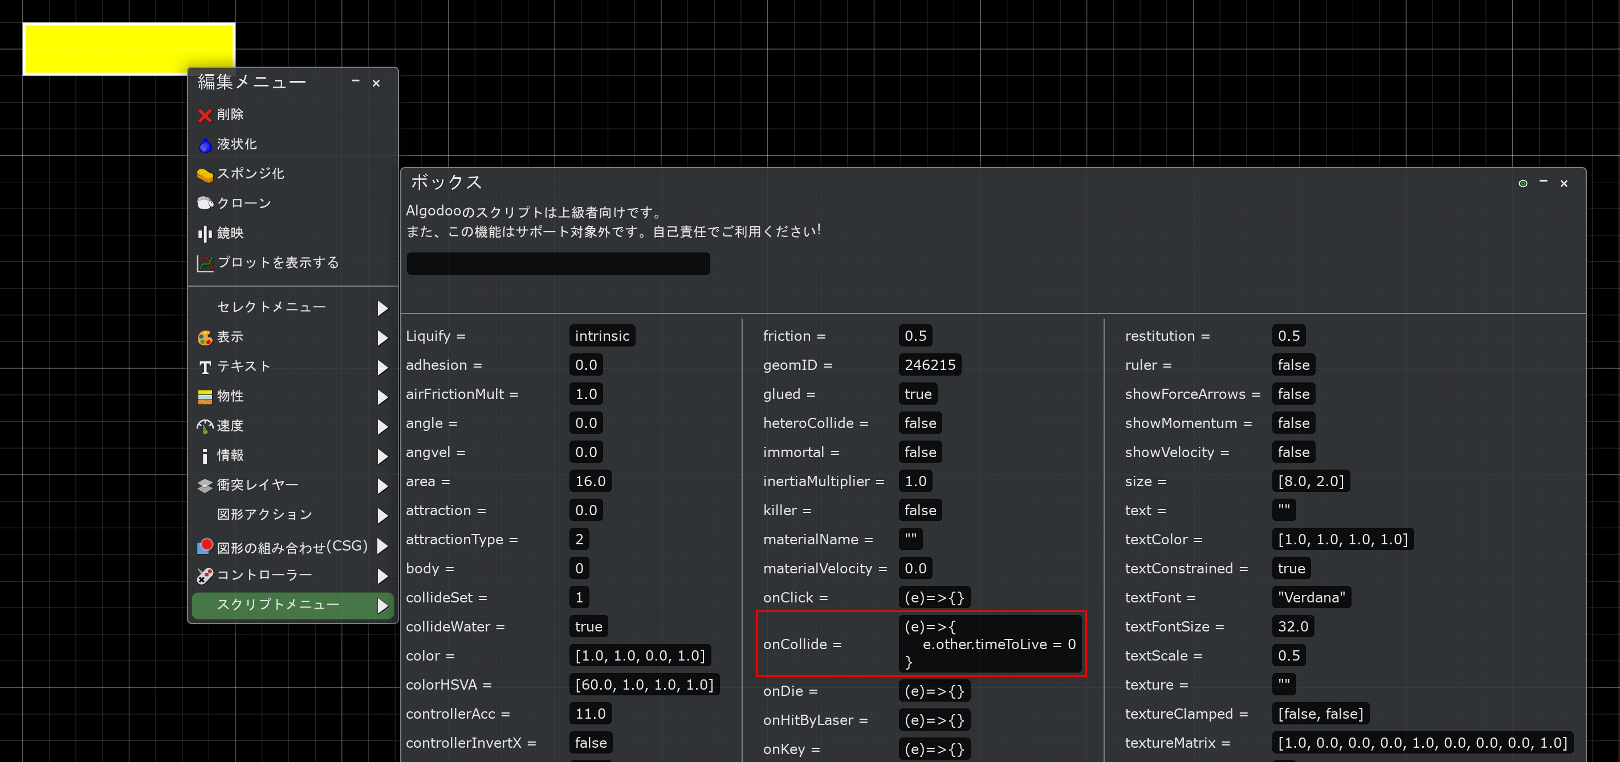Click the textFontSize value 32.0
This screenshot has height=762, width=1620.
pyautogui.click(x=1293, y=627)
